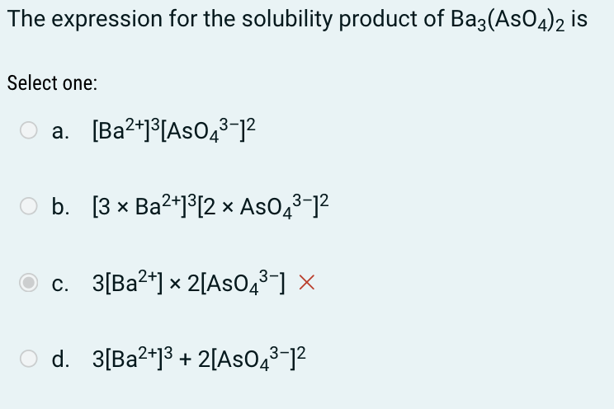Screen dimensions: 614x409
Task: Click answer text [Ba2+]3[AsO4 3-]2 of option a
Action: pyautogui.click(x=174, y=130)
